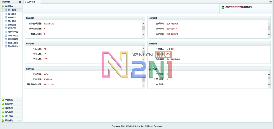Image resolution: width=274 pixels, height=129 pixels.
Task: Expand the 系统维护 section
Action: click(20, 104)
